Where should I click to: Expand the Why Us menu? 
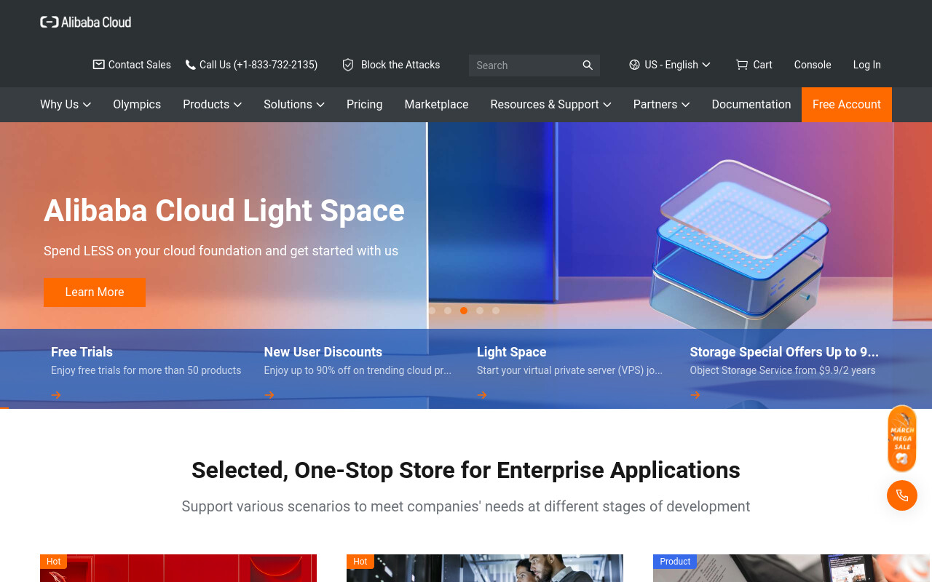pos(66,105)
